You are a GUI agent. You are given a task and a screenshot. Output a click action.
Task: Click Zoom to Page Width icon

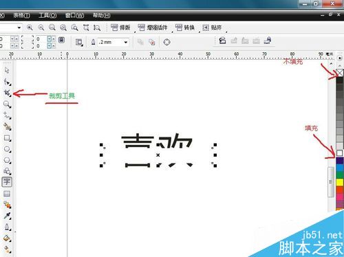pyautogui.click(x=86, y=27)
